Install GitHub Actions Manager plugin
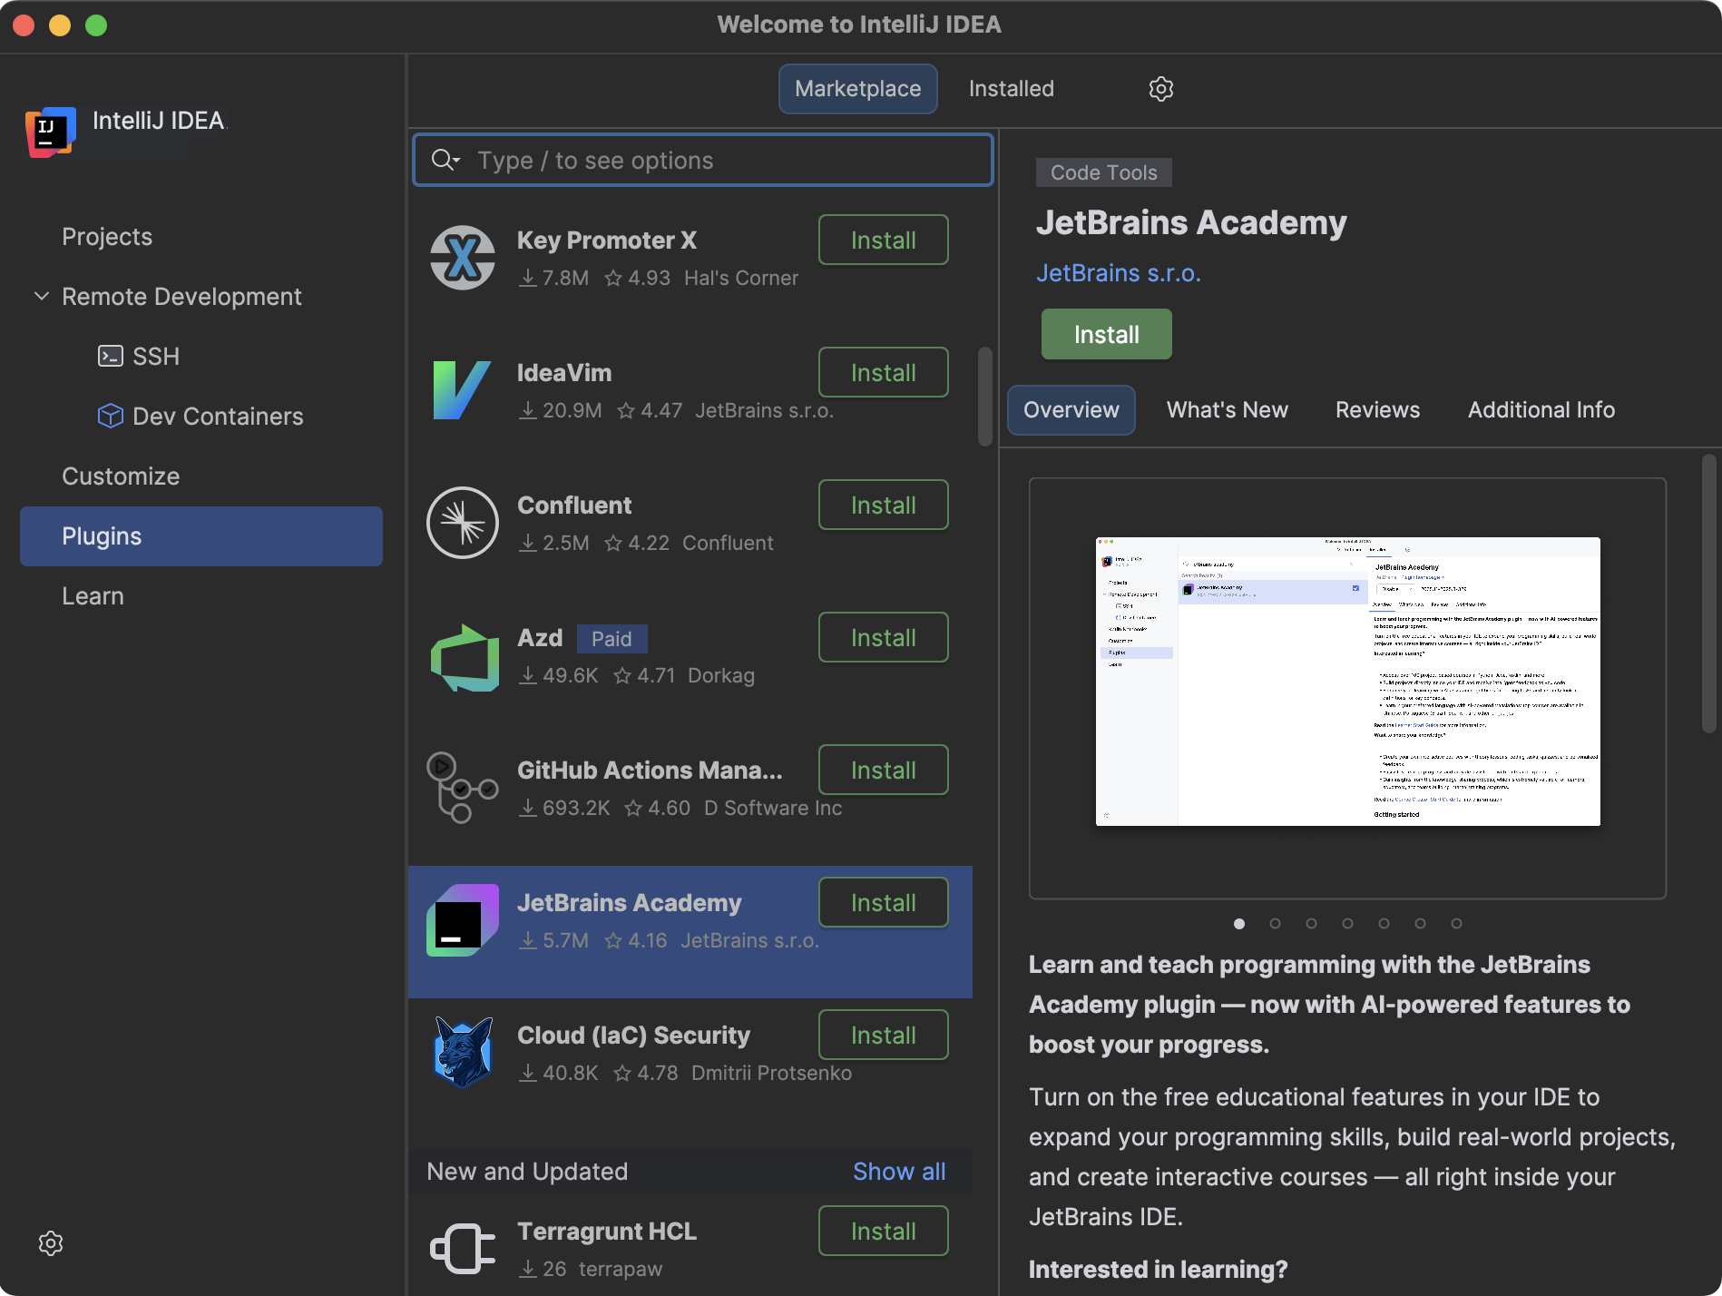This screenshot has height=1296, width=1722. 883,771
